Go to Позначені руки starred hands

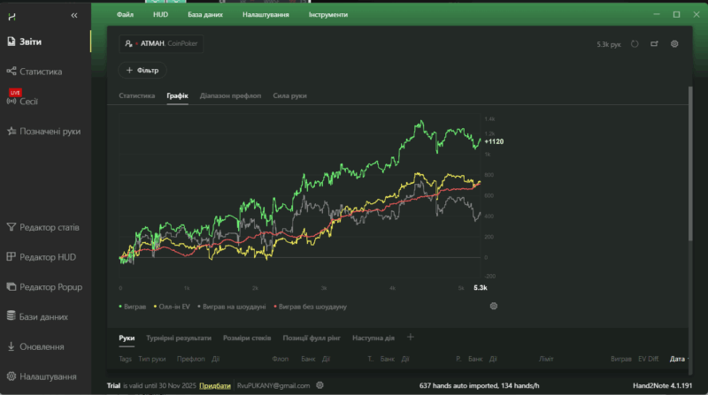point(50,132)
